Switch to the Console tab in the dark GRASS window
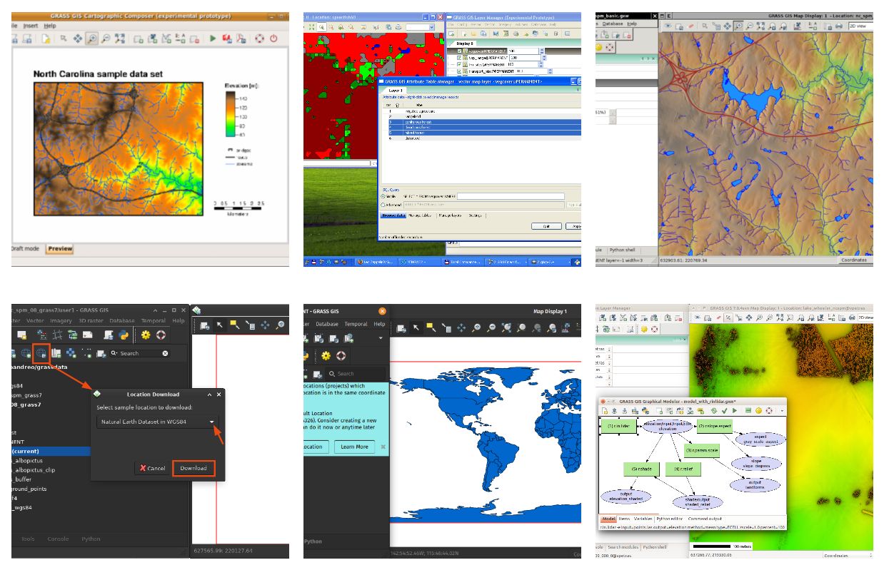The image size is (884, 575). pos(58,539)
